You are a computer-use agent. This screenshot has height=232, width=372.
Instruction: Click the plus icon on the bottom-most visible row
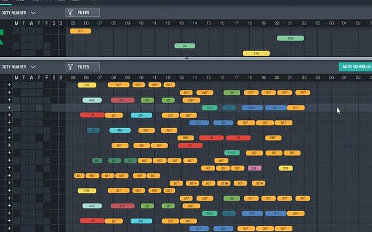9,228
